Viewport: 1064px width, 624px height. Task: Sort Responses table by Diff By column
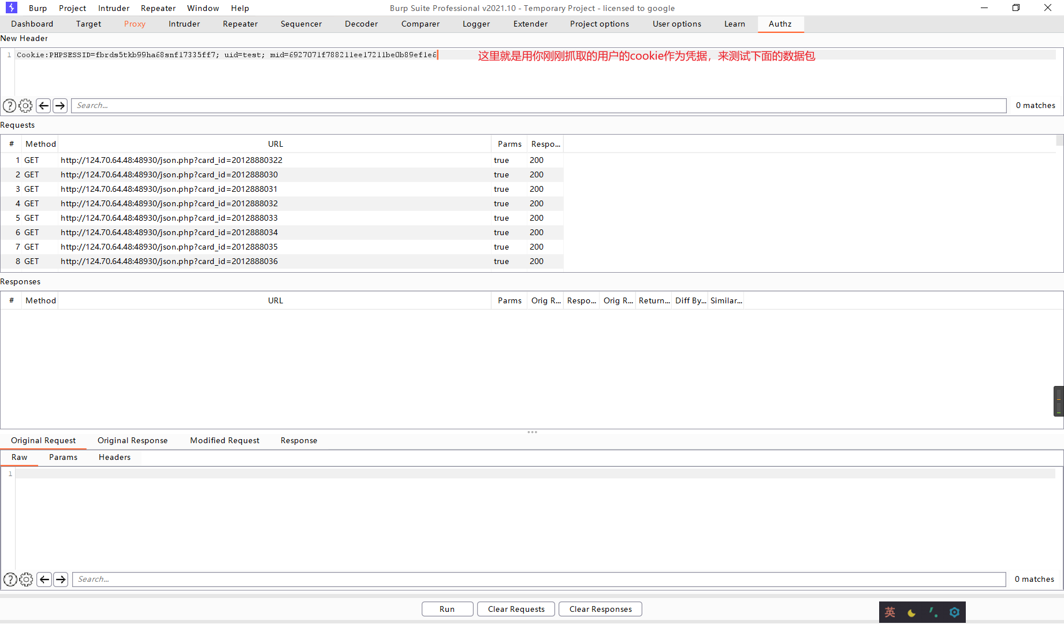click(x=690, y=301)
